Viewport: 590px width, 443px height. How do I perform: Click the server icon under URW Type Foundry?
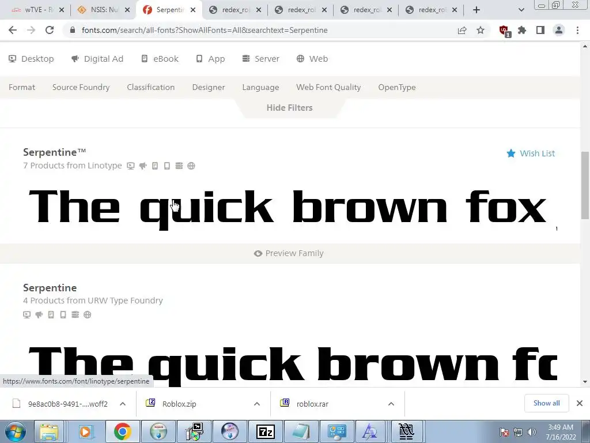click(x=75, y=314)
